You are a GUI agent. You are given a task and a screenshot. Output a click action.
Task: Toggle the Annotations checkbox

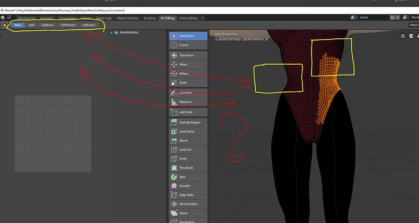pyautogui.click(x=116, y=33)
